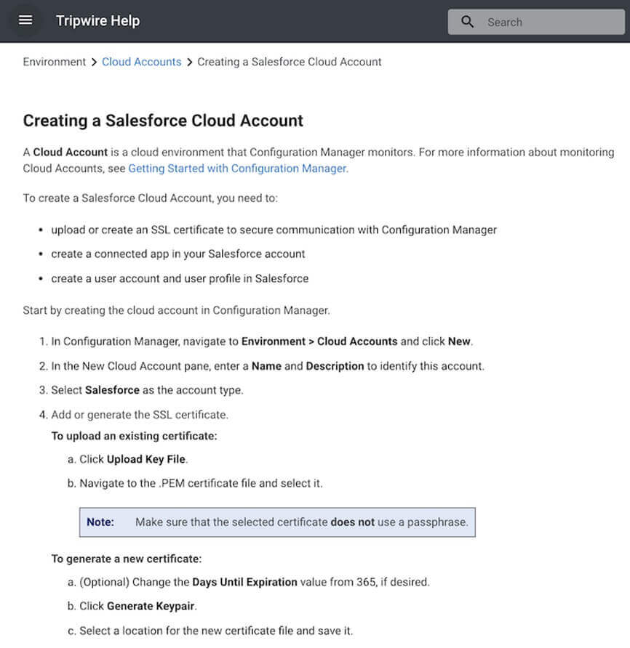Click the Note box about passphrase

tap(276, 522)
